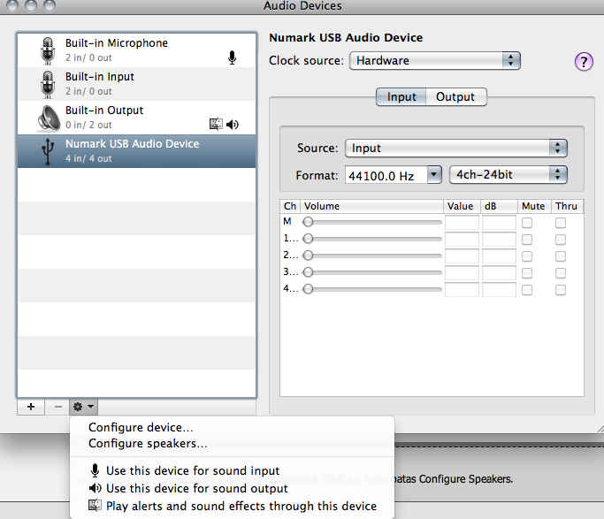Open the Source Input dropdown
604x519 pixels.
pos(456,149)
